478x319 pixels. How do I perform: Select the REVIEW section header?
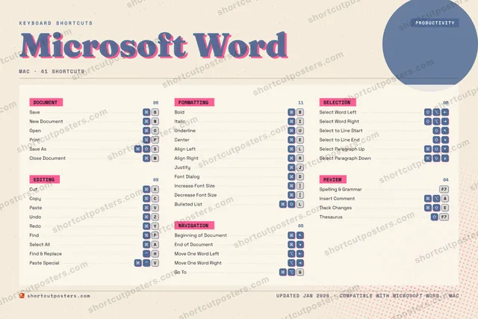pos(333,179)
